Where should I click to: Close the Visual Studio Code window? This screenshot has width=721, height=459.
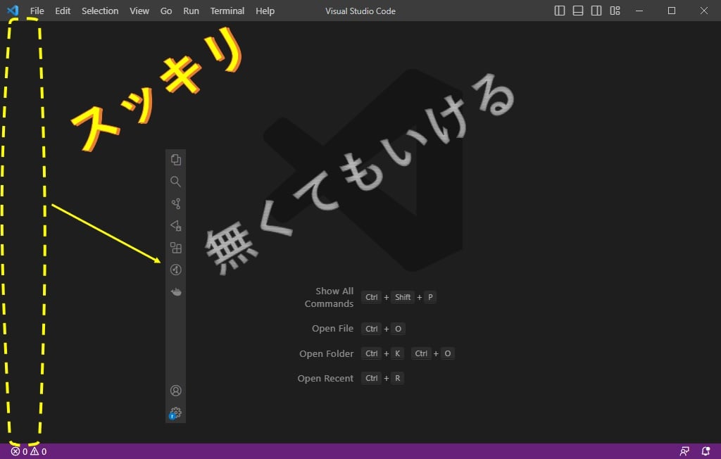point(704,11)
